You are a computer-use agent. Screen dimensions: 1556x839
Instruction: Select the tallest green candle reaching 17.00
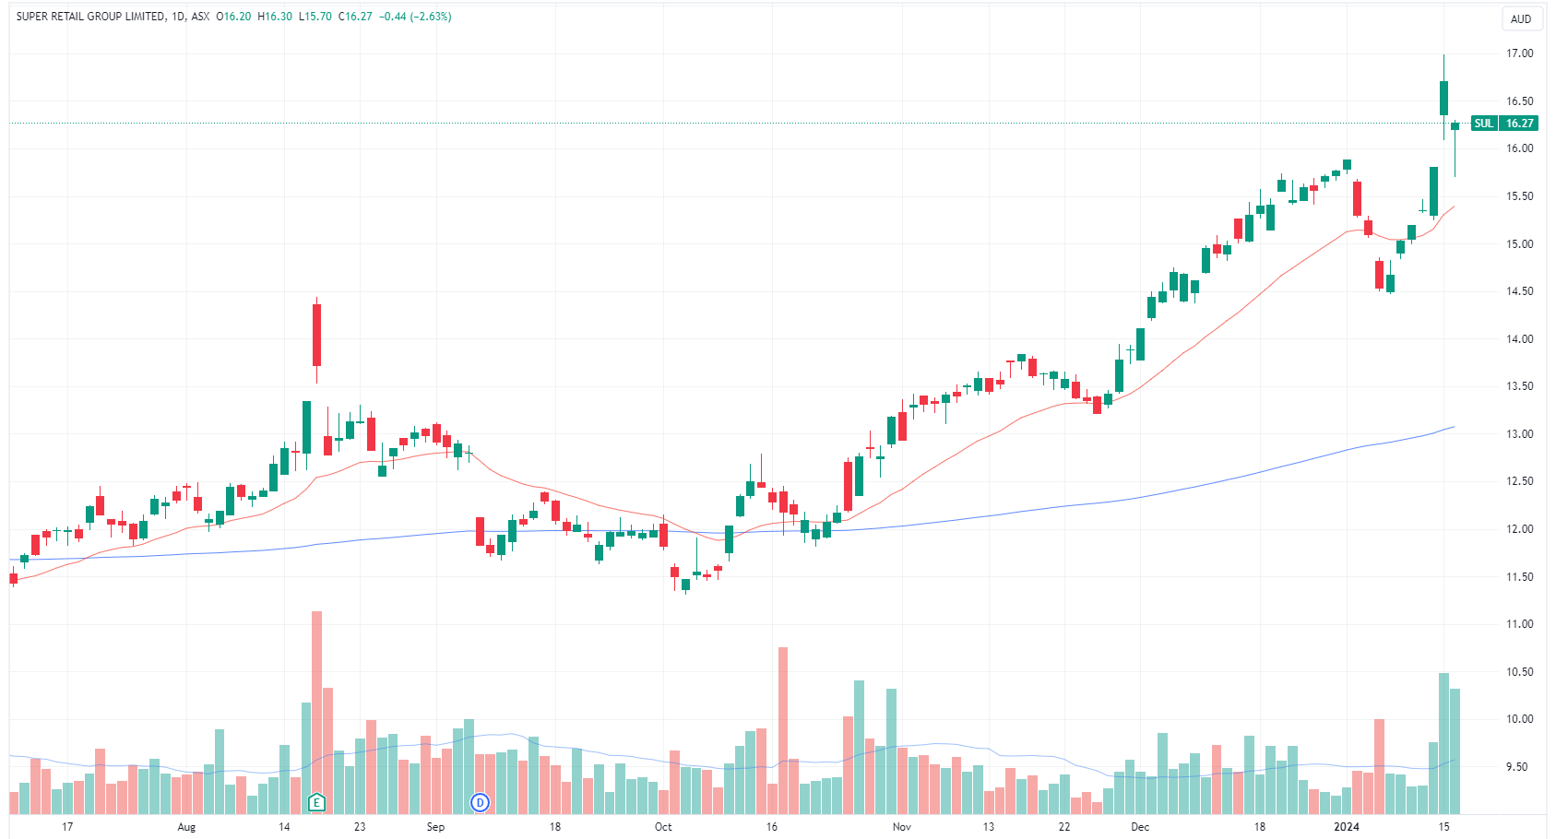(1443, 98)
